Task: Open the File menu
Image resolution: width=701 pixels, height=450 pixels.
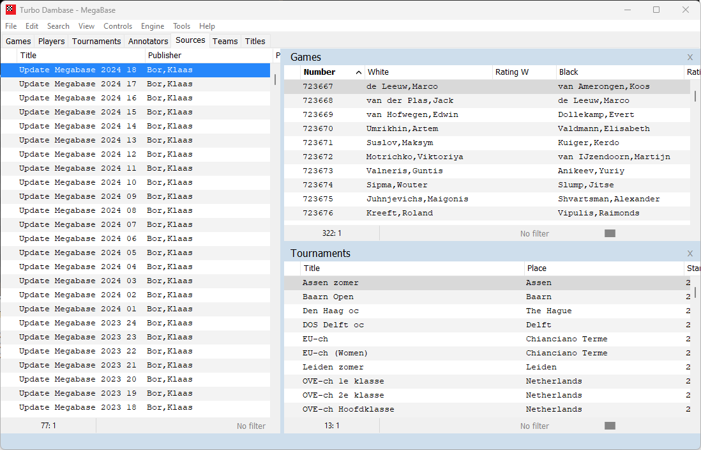Action: (11, 26)
